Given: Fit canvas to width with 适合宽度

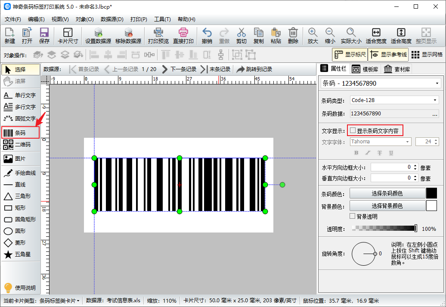Looking at the screenshot, I should pyautogui.click(x=376, y=36).
